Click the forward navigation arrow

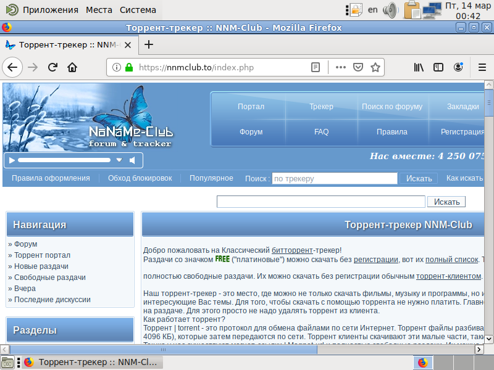tap(33, 67)
